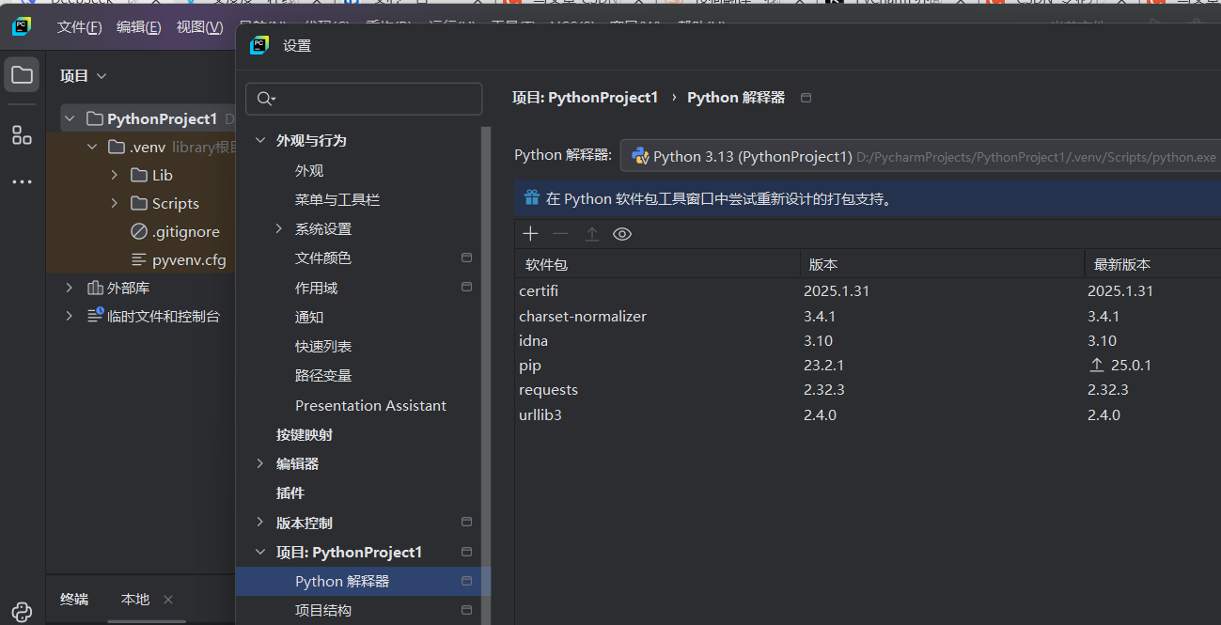Expand the 编辑器 settings group
Screen dimensions: 1221x625
260,463
